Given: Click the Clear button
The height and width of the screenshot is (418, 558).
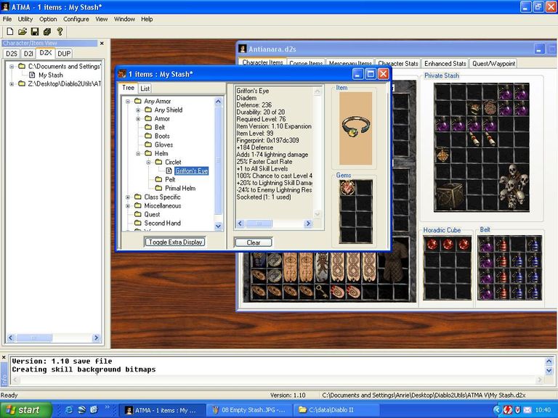Looking at the screenshot, I should [x=254, y=242].
